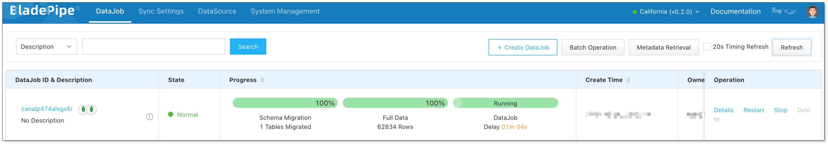
Task: Go to the System Management tab
Action: point(285,11)
